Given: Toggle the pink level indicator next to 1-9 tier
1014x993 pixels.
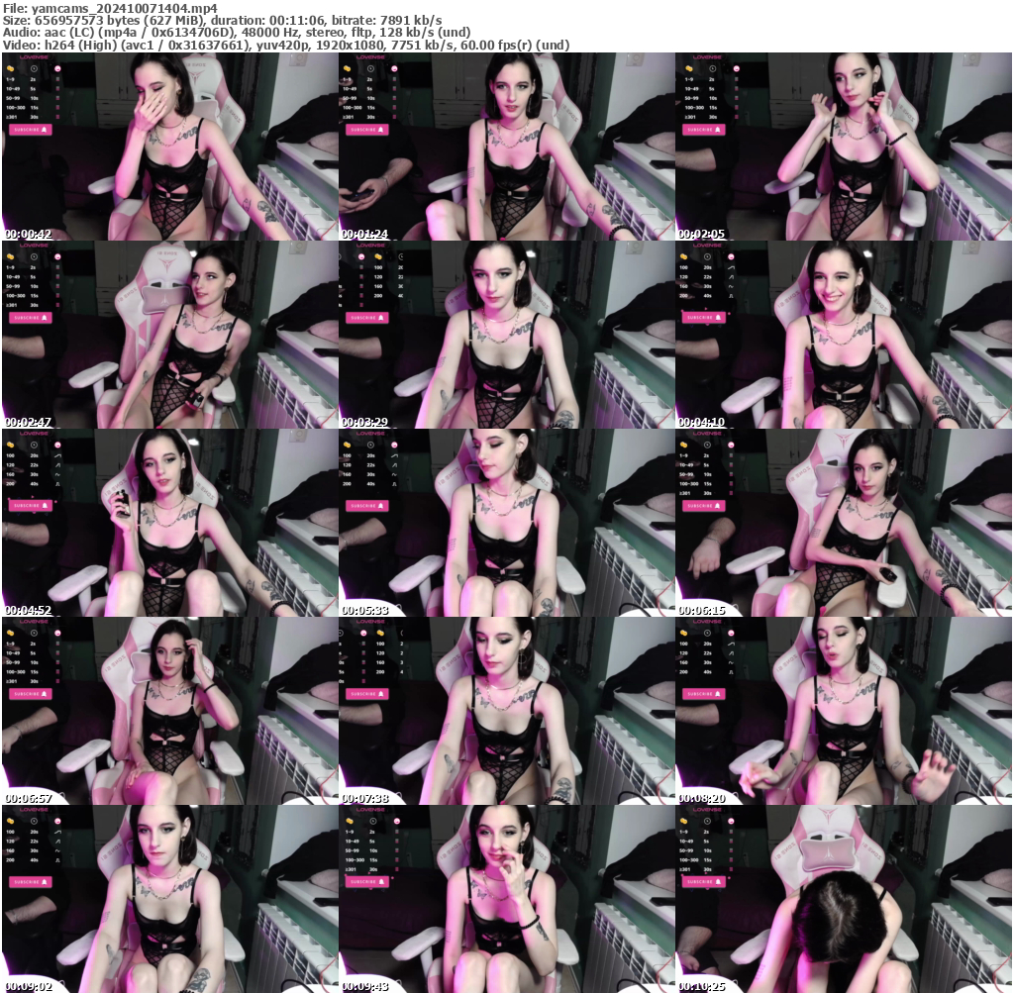Looking at the screenshot, I should pos(57,79).
